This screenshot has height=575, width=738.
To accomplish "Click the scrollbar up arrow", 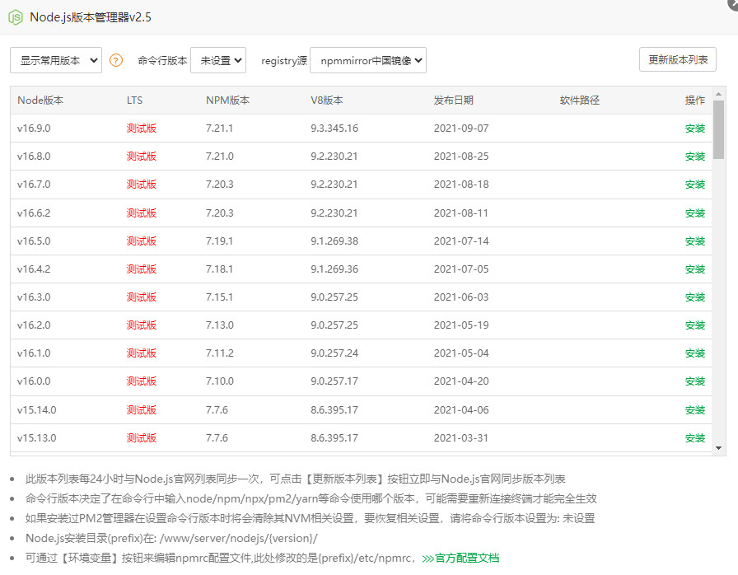I will point(718,95).
